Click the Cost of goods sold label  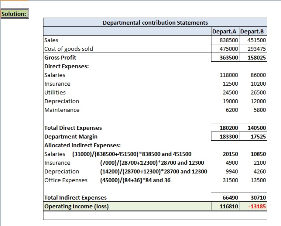click(x=69, y=49)
